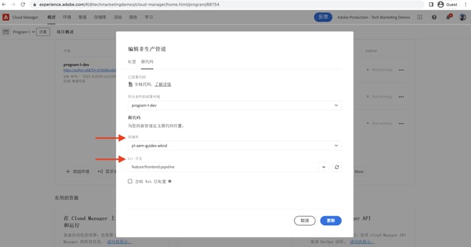The width and height of the screenshot is (471, 247).
Task: Click the blue 反馈 button
Action: click(x=323, y=17)
